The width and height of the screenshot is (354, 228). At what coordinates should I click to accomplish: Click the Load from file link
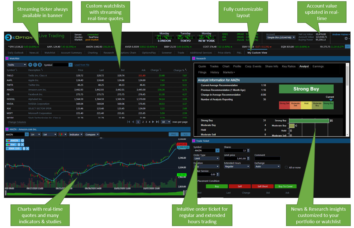82,65
